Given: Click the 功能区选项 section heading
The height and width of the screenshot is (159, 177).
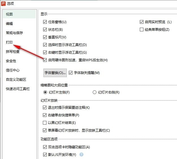Looking at the screenshot, I should point(49,139).
